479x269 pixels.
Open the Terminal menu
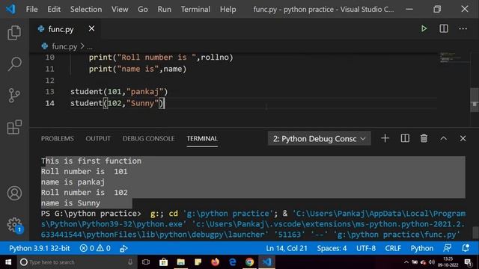195,9
